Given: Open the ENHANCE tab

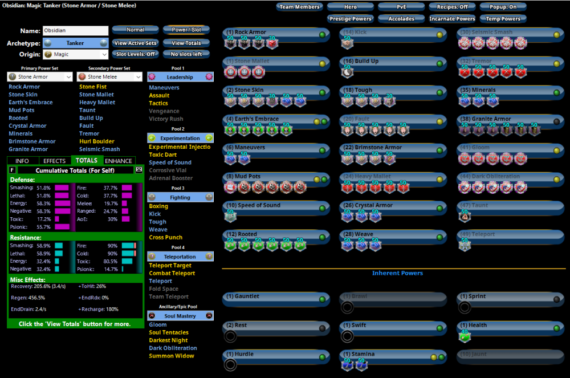Looking at the screenshot, I should (119, 161).
